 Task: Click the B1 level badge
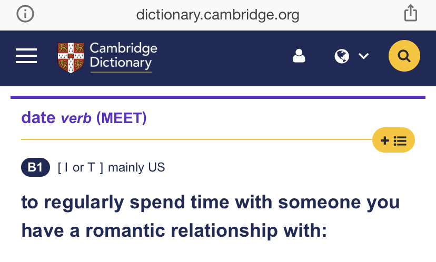pyautogui.click(x=36, y=167)
